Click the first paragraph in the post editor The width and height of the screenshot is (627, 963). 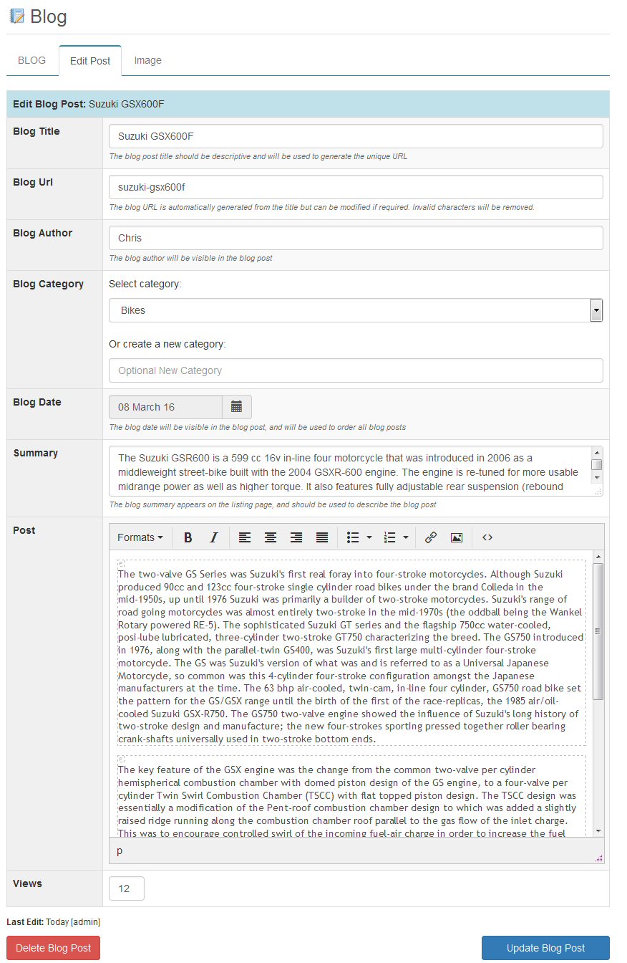coord(351,653)
